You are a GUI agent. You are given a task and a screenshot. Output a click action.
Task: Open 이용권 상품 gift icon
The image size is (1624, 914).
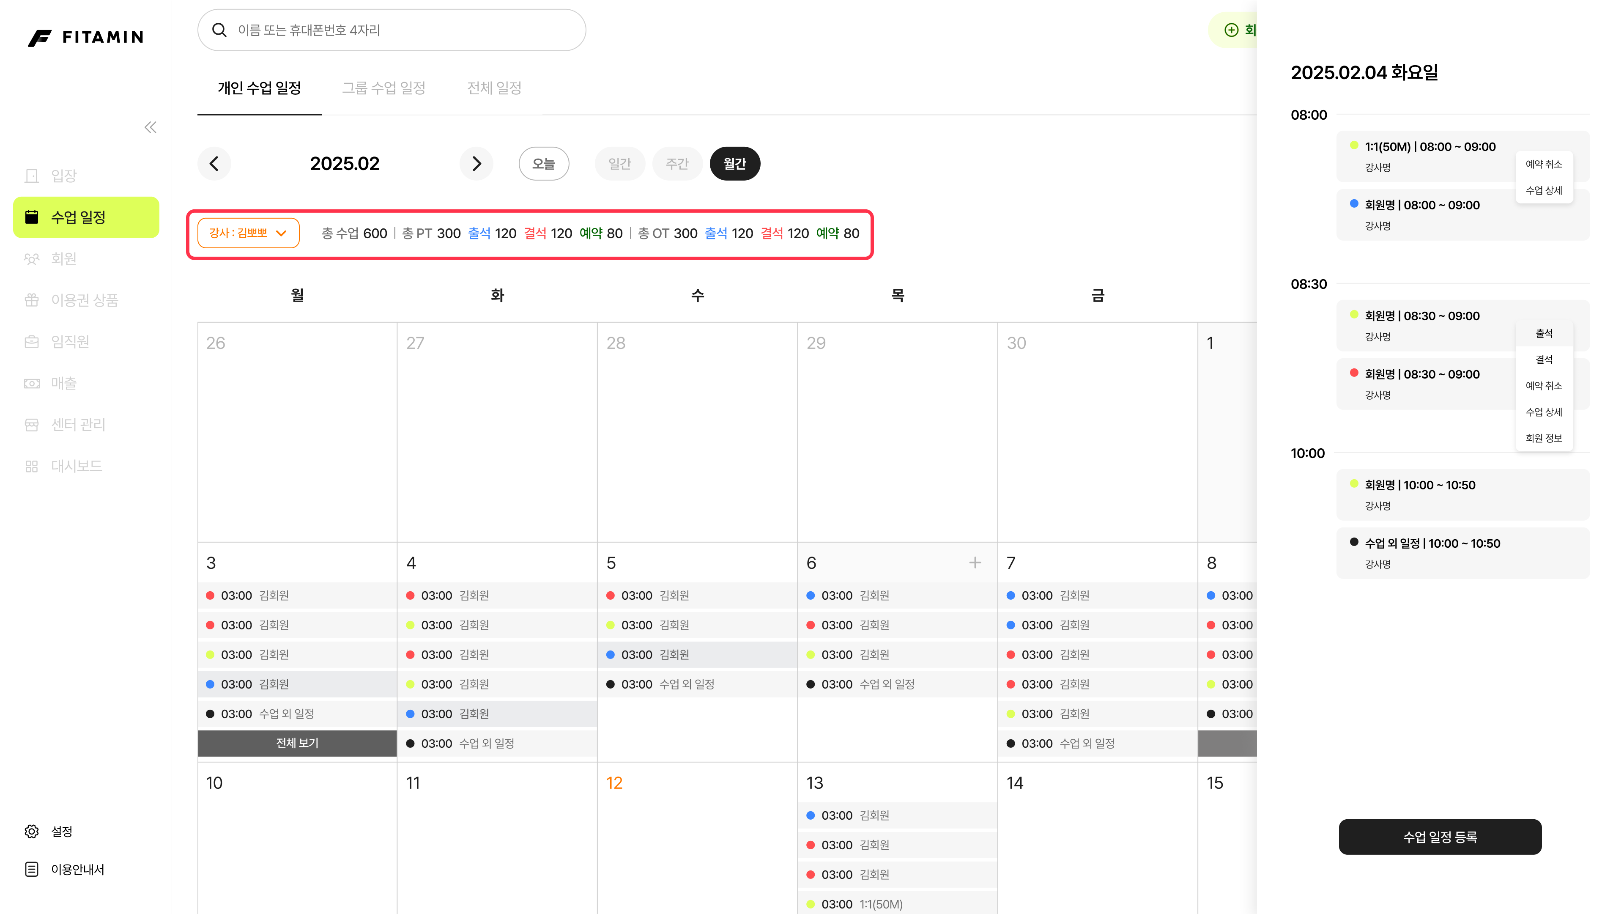[32, 300]
